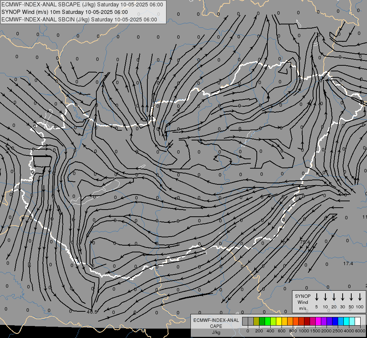The width and height of the screenshot is (367, 338).
Task: Click the CAPE label in color legend
Action: click(x=216, y=326)
